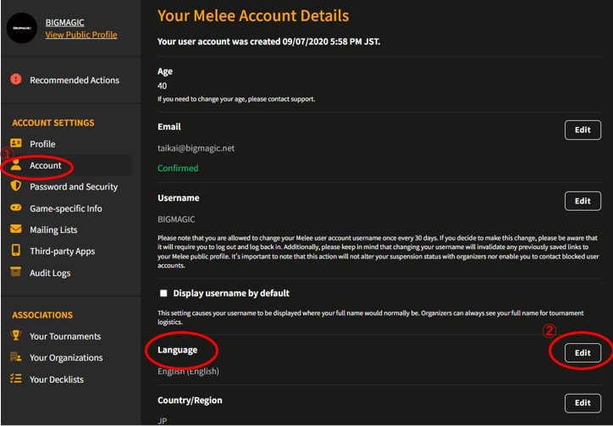
Task: Click the Your Decklists checklist icon
Action: coord(16,379)
